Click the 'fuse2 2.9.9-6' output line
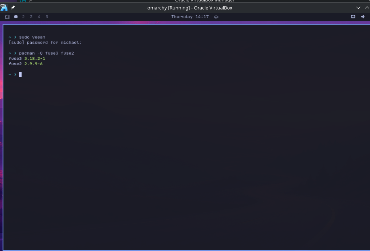The height and width of the screenshot is (251, 370). tap(26, 64)
